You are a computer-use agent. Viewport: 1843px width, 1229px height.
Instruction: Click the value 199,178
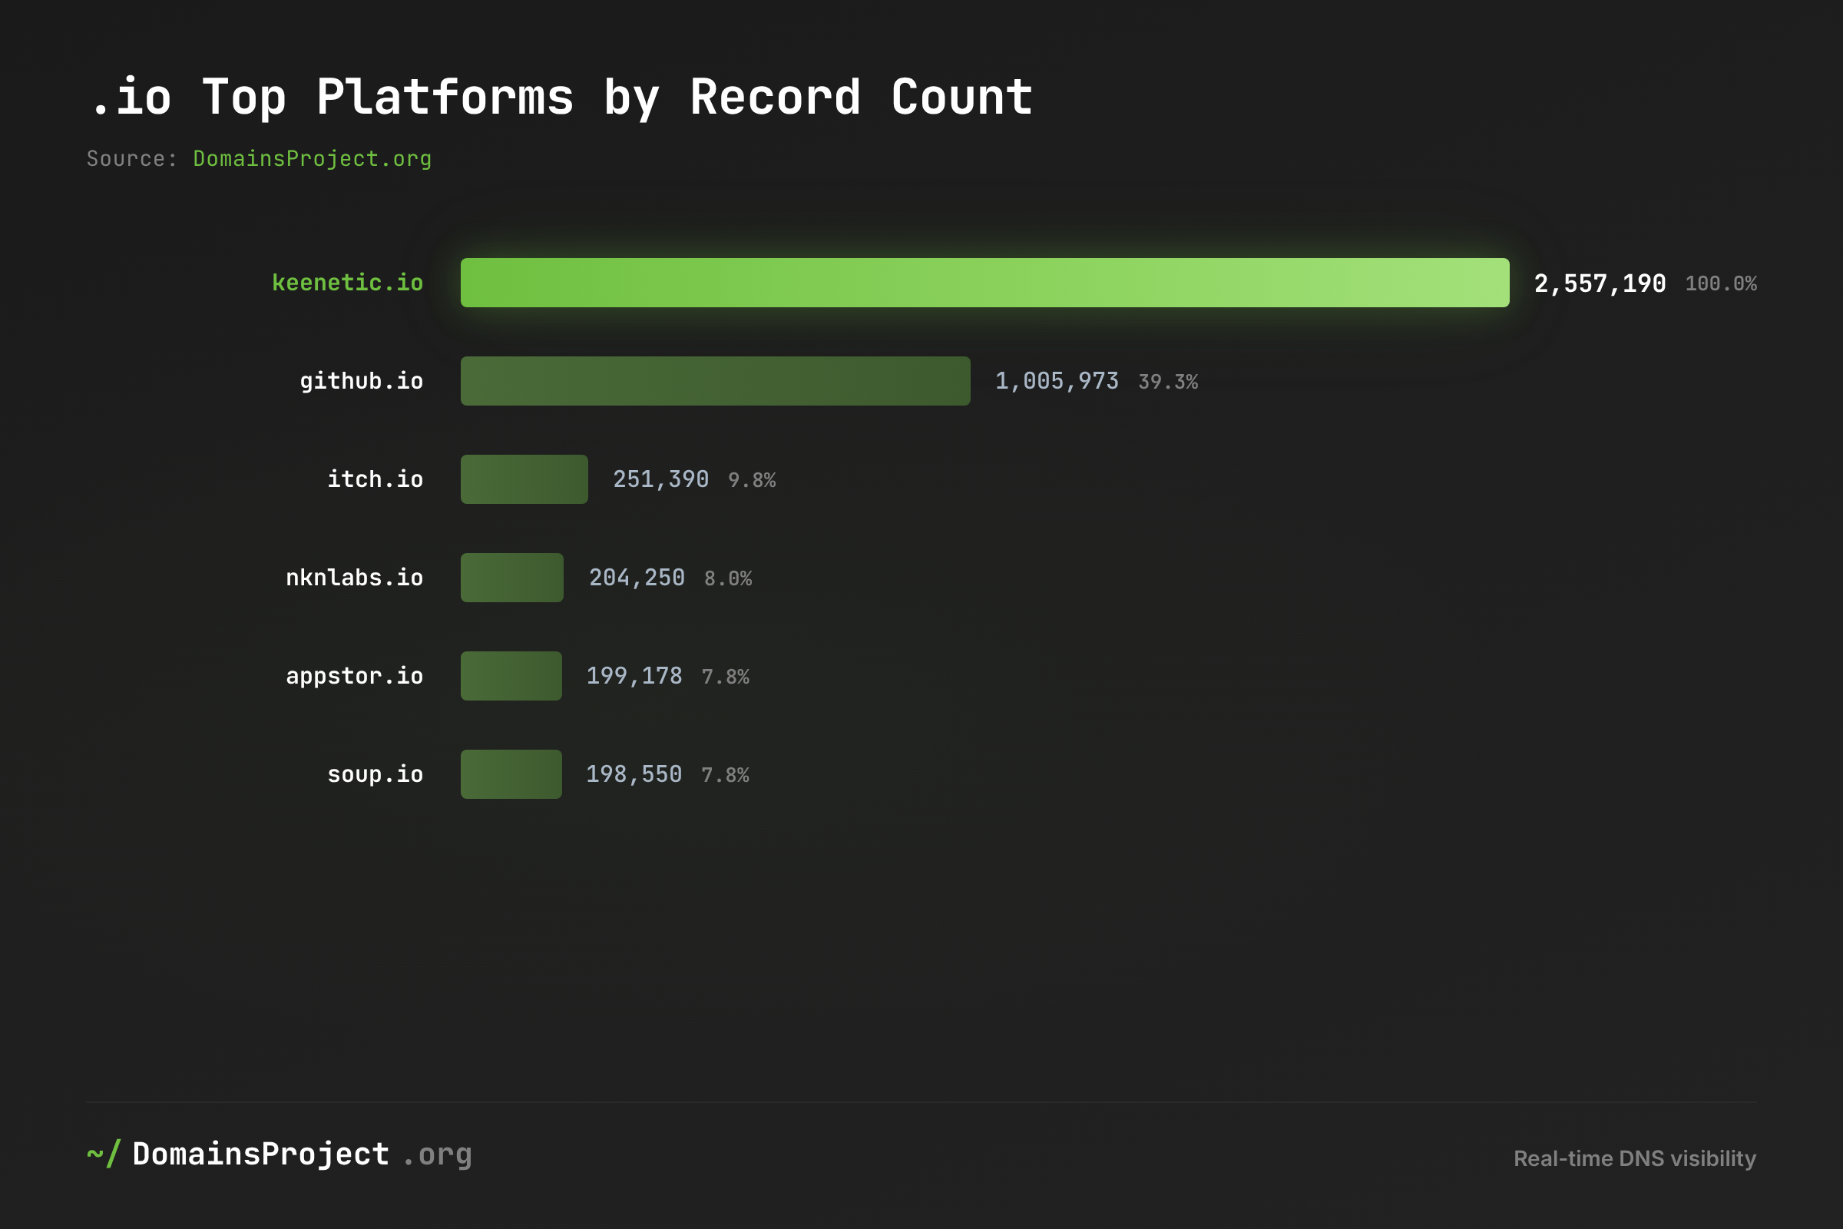634,676
